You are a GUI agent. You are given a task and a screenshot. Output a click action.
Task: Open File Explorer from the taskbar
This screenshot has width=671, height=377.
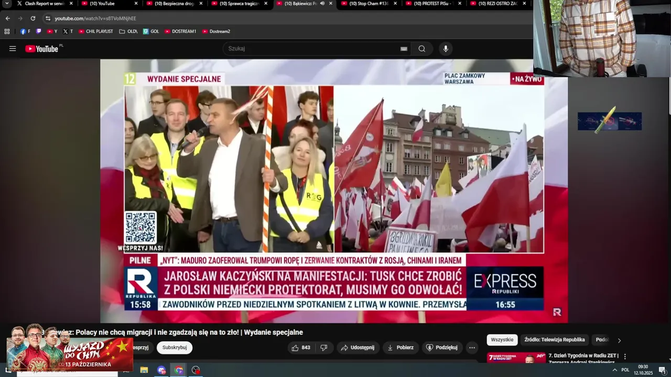coord(144,370)
